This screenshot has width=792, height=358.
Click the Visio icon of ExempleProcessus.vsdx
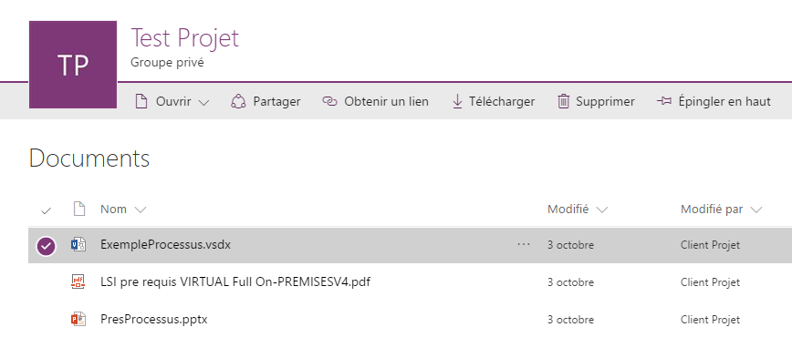[78, 244]
